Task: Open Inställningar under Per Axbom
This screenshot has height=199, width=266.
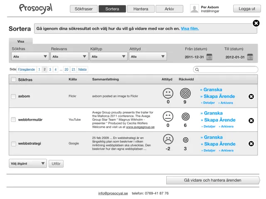Action: pos(210,11)
